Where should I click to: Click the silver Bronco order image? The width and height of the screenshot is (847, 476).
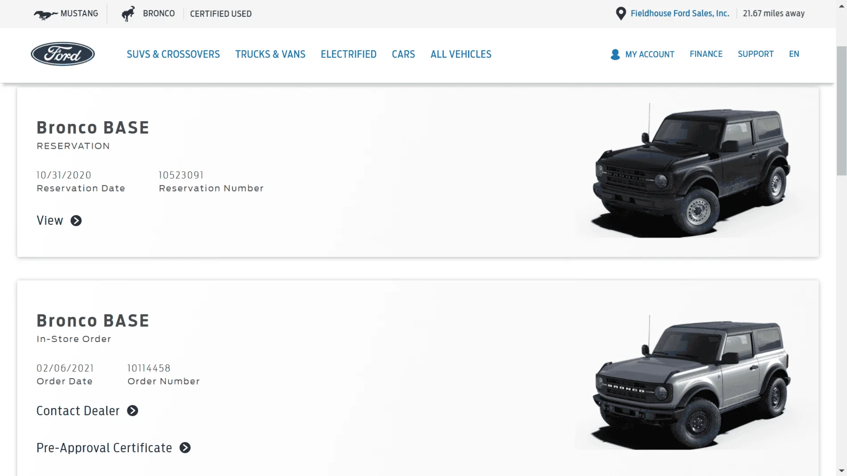pyautogui.click(x=691, y=383)
